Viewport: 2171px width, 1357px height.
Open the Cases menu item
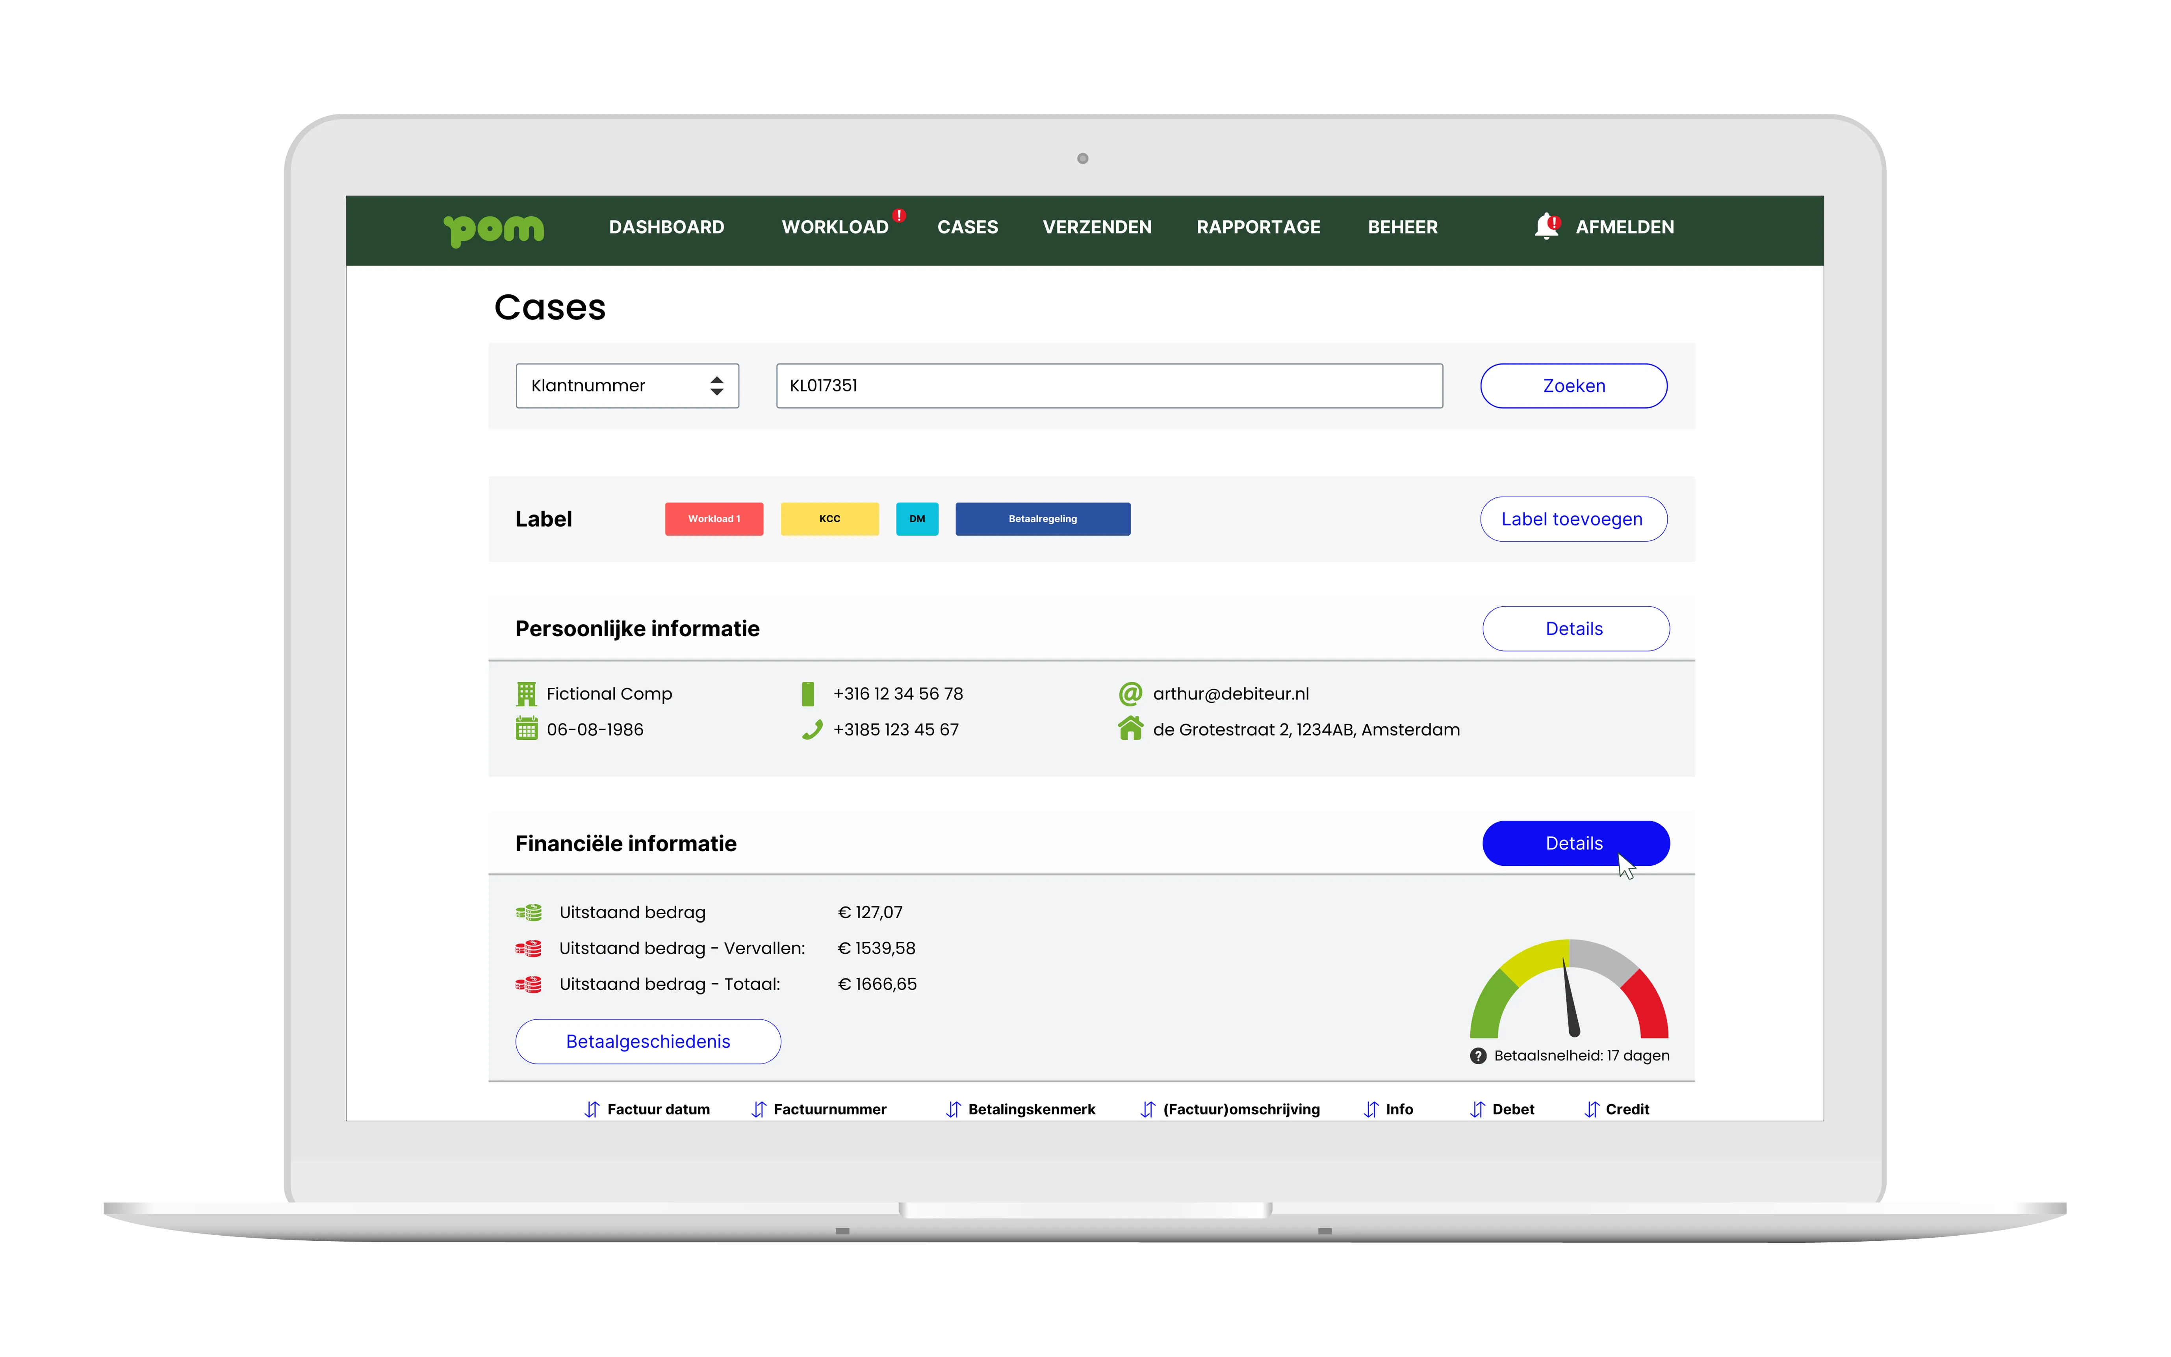click(968, 227)
